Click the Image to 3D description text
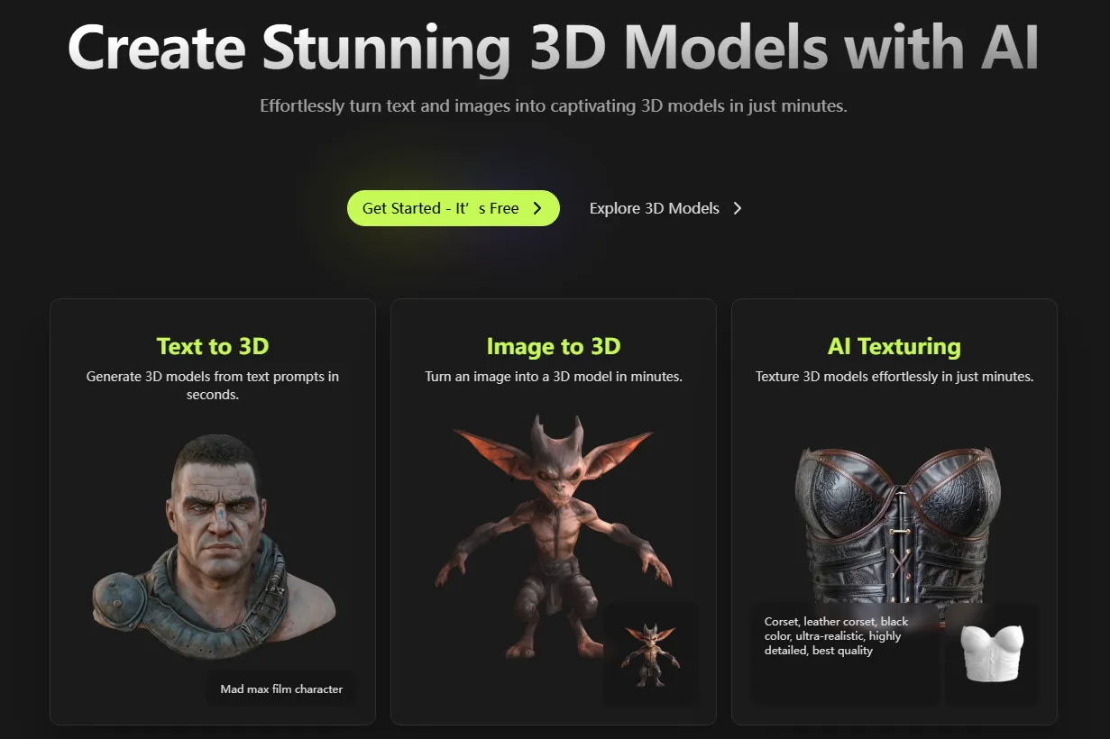 click(554, 377)
